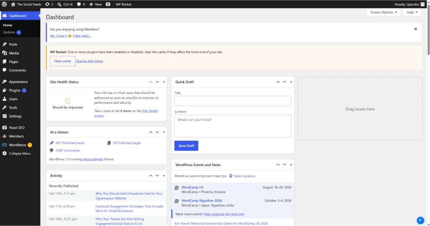Open WordCamp Rajasthan 2026 event
Screen dimensions: 430x226
pyautogui.click(x=202, y=200)
